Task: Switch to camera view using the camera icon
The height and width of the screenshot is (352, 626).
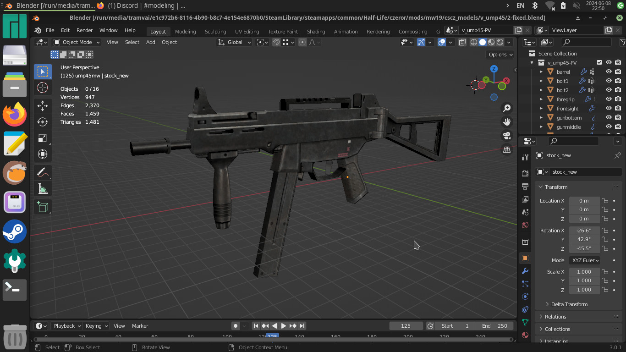Action: click(x=506, y=135)
